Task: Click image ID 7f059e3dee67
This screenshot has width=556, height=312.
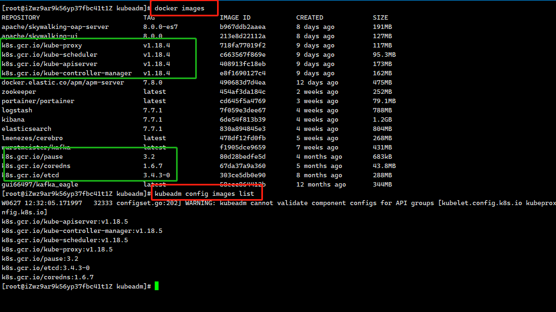Action: 243,110
